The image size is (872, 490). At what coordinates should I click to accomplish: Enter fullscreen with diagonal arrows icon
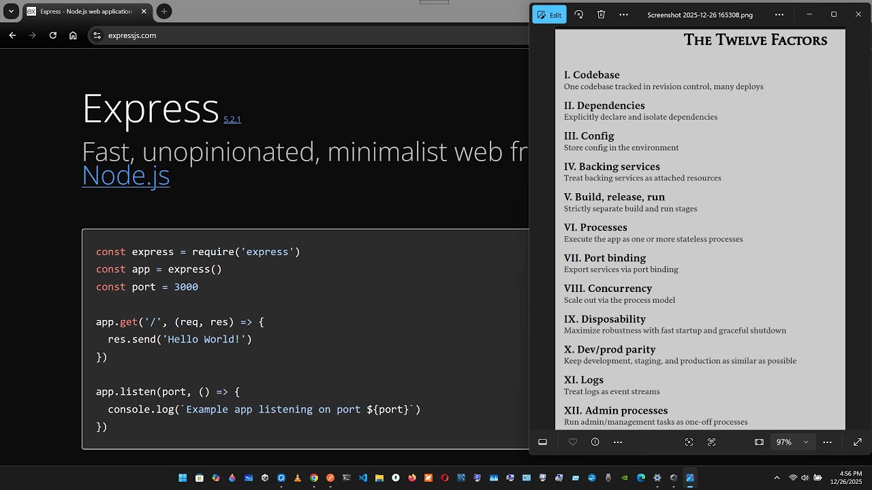(857, 442)
